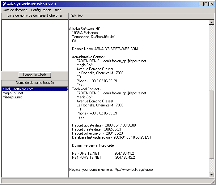
Task: Click the Résultat column header
Action: coord(141,16)
